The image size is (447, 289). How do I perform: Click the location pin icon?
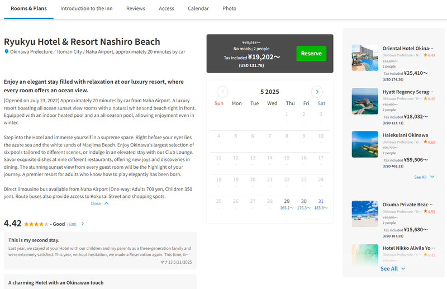pyautogui.click(x=7, y=51)
